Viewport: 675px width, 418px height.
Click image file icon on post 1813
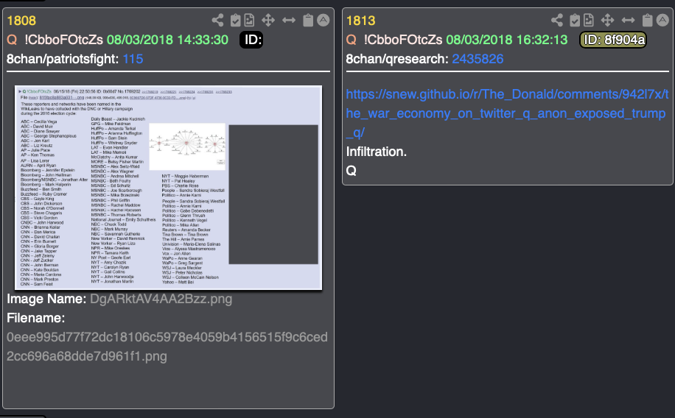tap(589, 20)
